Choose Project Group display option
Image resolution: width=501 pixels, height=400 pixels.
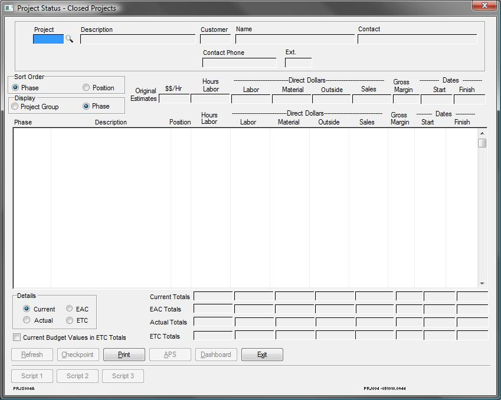[15, 106]
